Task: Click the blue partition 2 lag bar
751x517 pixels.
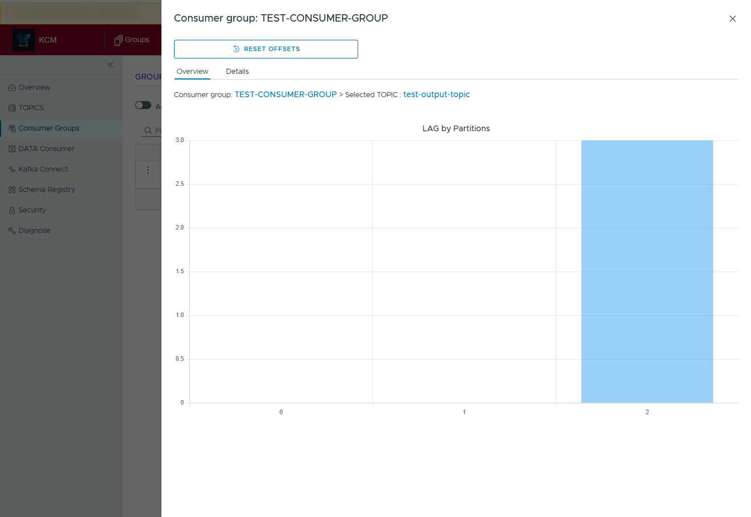Action: (646, 272)
